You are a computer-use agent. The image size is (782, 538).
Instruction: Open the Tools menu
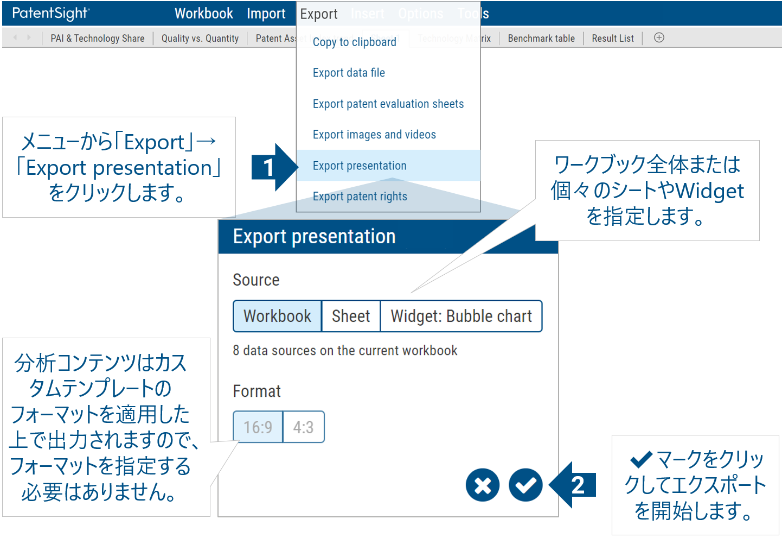[472, 13]
